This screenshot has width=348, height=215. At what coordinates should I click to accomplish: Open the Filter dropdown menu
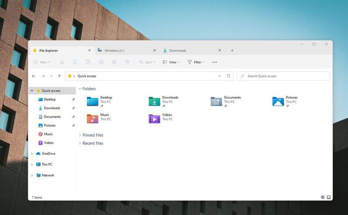coord(196,62)
